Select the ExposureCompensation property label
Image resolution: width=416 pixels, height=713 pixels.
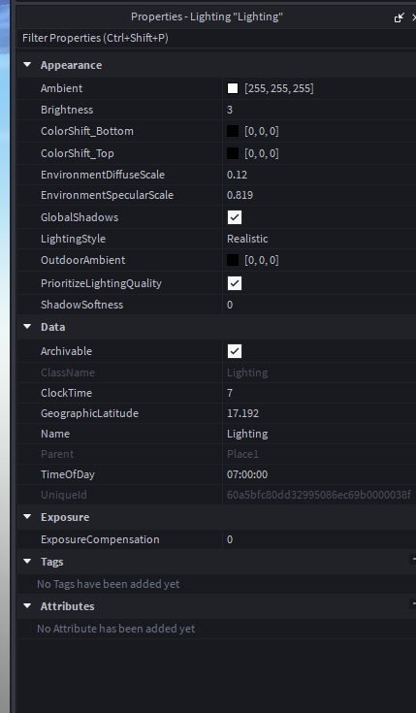[x=100, y=539]
